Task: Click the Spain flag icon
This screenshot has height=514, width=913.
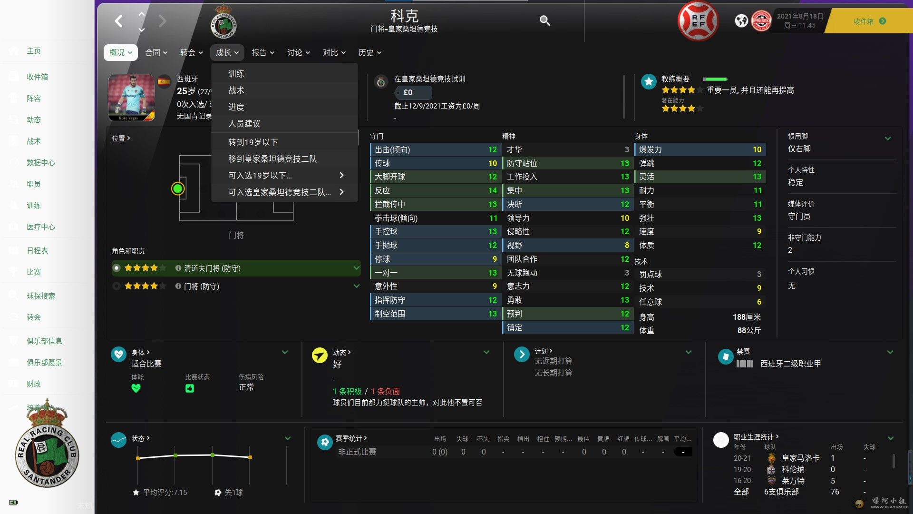Action: (164, 81)
